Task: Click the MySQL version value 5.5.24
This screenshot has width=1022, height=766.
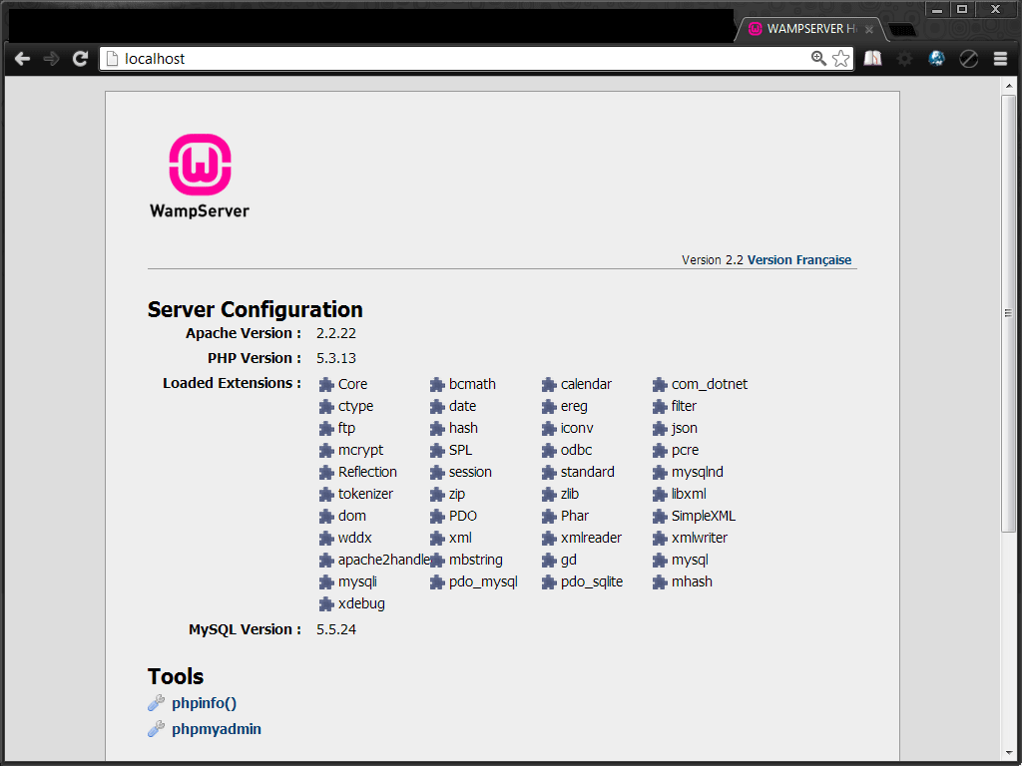Action: (x=336, y=629)
